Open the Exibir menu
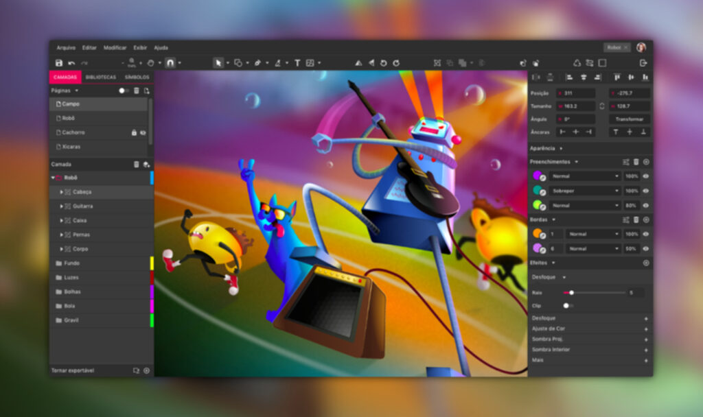703x417 pixels. point(140,48)
